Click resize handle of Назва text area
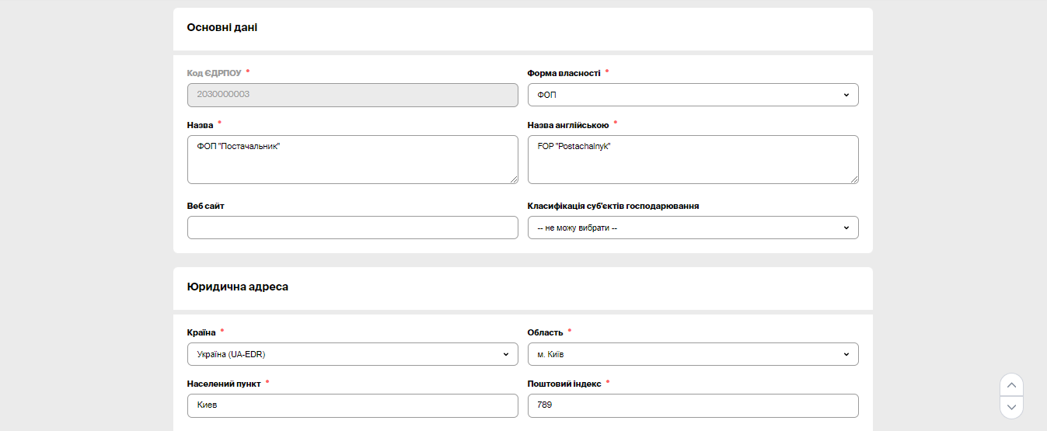This screenshot has width=1047, height=431. [513, 179]
